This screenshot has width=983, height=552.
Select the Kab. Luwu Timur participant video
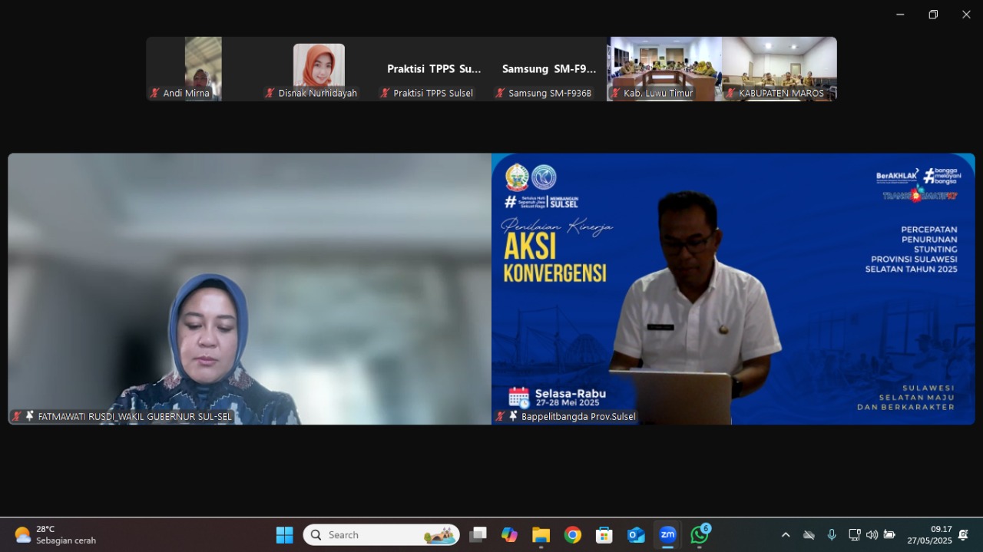click(664, 68)
